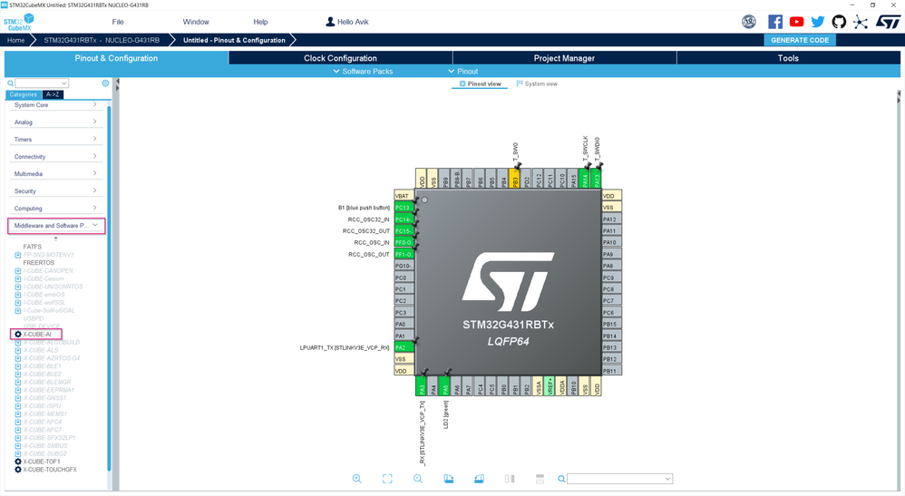Switch to the Clock Configuration tab
The height and width of the screenshot is (496, 905).
(x=341, y=58)
